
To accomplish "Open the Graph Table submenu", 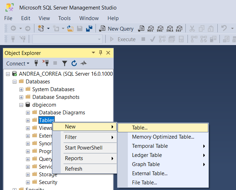I will coord(163,164).
